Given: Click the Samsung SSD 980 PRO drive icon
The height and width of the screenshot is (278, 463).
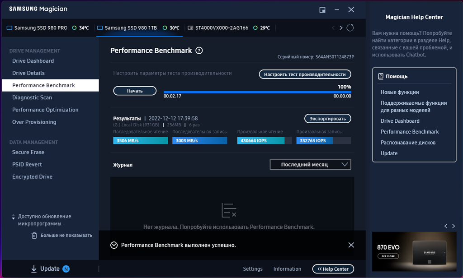Looking at the screenshot, I should 9,28.
